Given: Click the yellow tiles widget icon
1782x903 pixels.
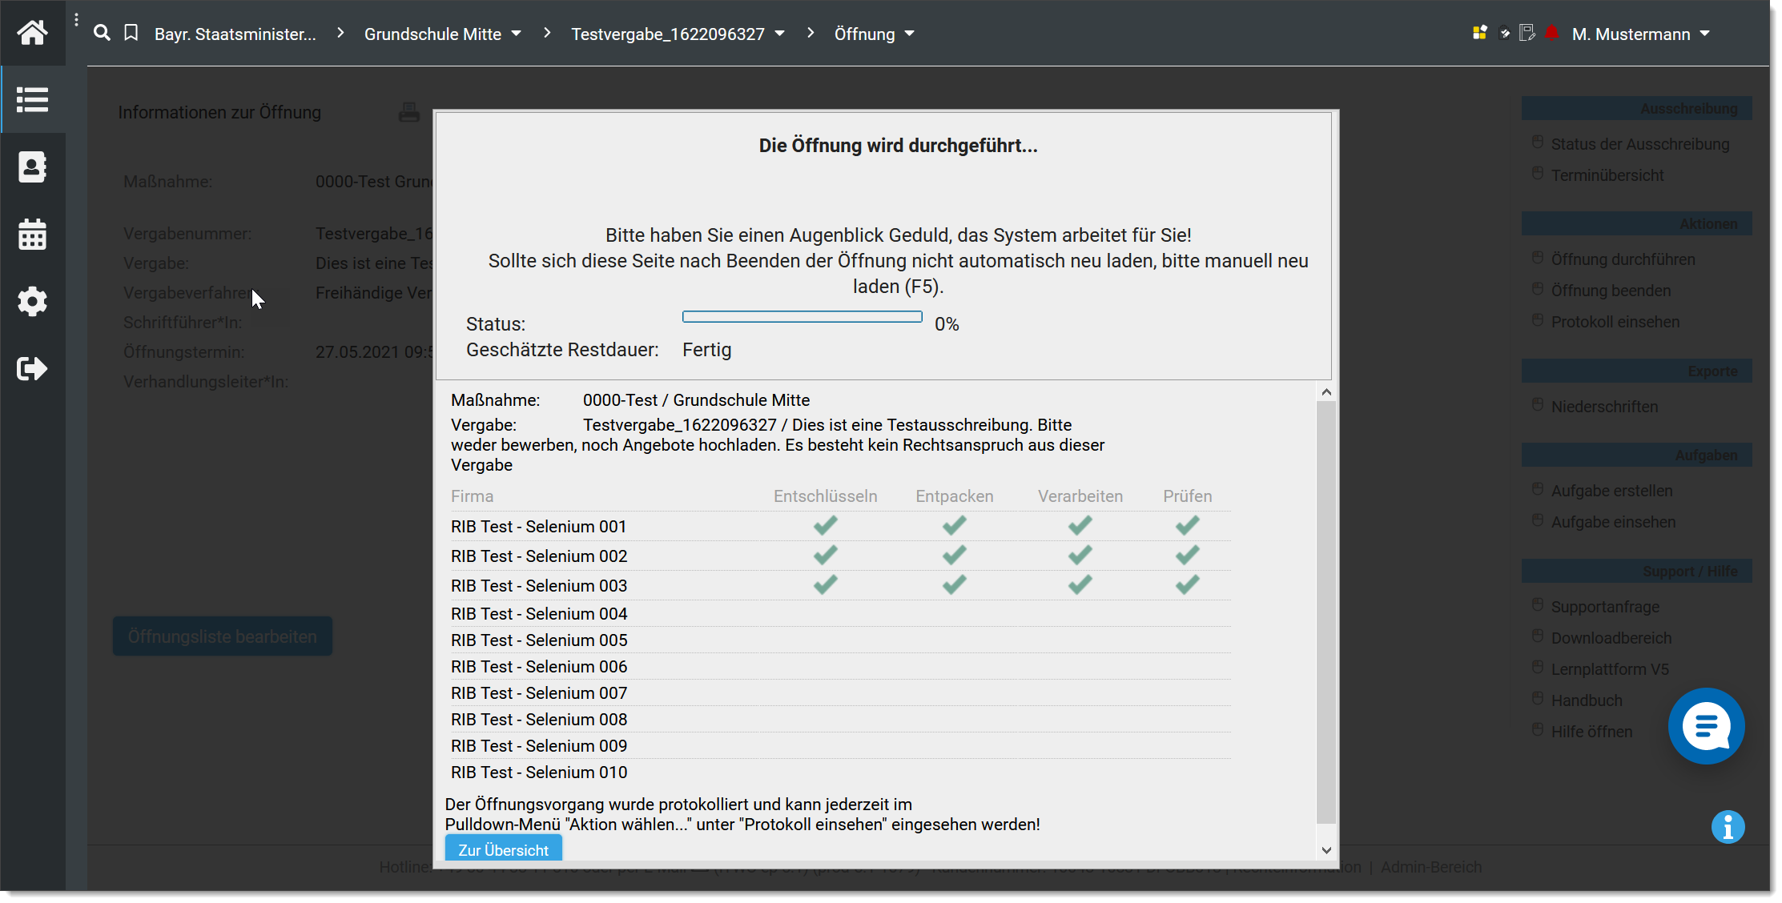Looking at the screenshot, I should pyautogui.click(x=1479, y=33).
